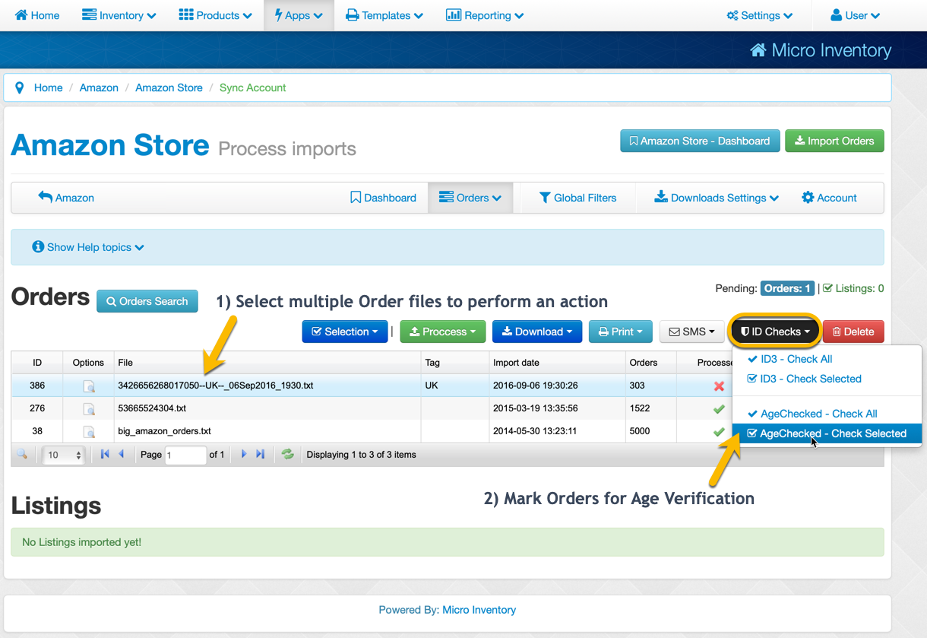
Task: Click the house icon beside Micro Inventory
Action: coord(758,50)
